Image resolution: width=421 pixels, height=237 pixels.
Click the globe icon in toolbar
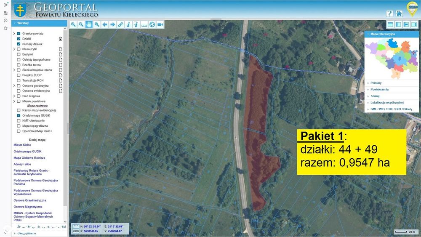[x=152, y=24]
